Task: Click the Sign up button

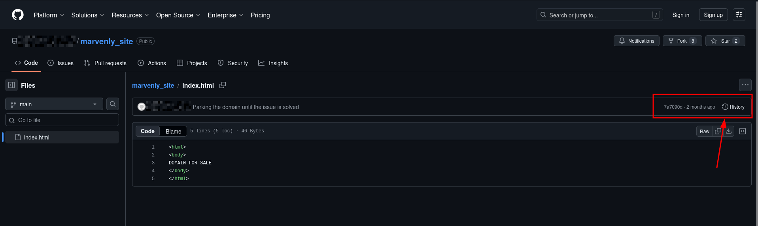Action: (x=713, y=15)
